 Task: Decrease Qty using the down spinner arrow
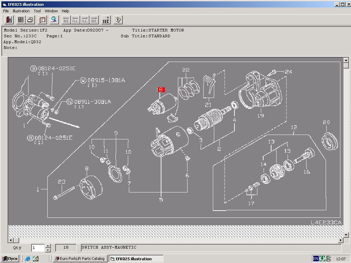[x=48, y=250]
